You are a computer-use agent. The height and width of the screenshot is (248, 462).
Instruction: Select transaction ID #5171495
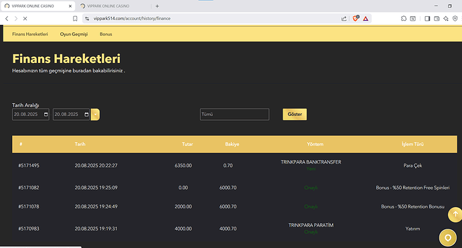29,166
